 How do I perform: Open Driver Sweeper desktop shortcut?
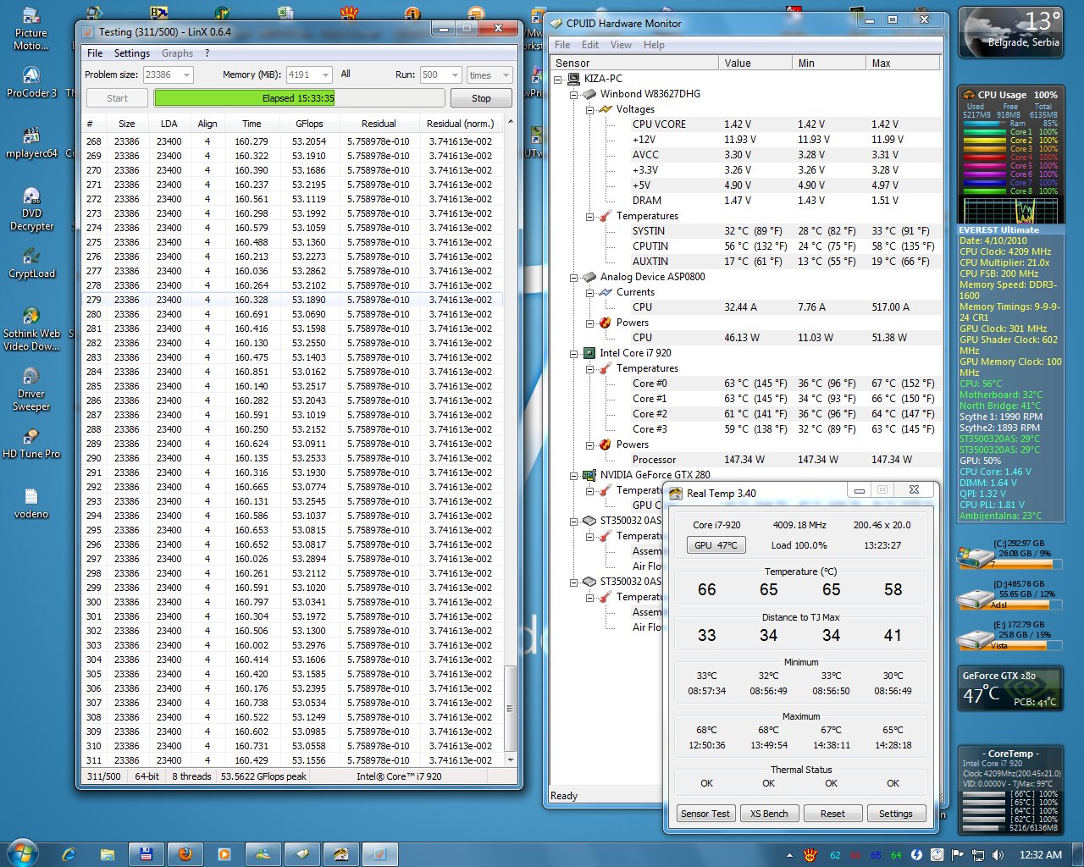[31, 389]
